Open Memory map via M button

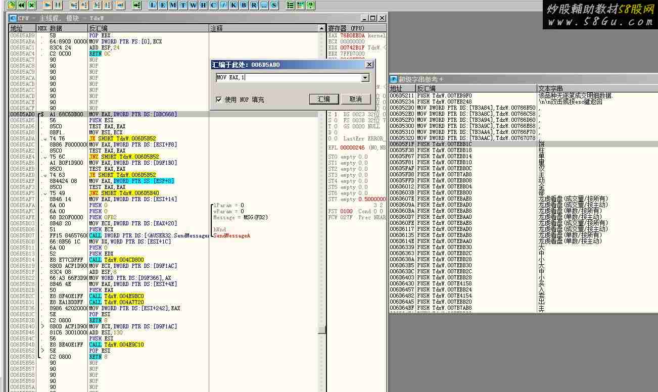tap(173, 5)
